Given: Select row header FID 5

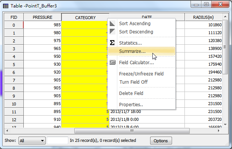Looking at the screenshot, I should (x=14, y=65).
